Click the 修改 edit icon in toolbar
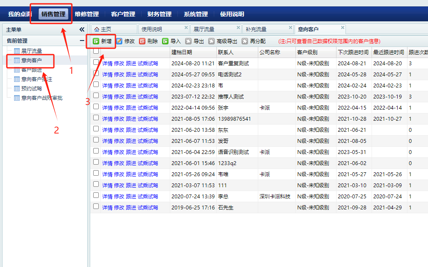 pyautogui.click(x=119, y=41)
